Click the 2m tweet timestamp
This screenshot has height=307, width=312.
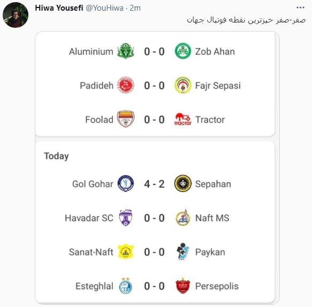(x=135, y=8)
